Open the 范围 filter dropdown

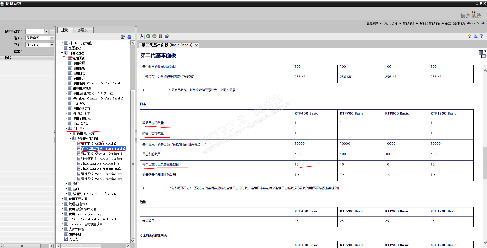pyautogui.click(x=52, y=45)
